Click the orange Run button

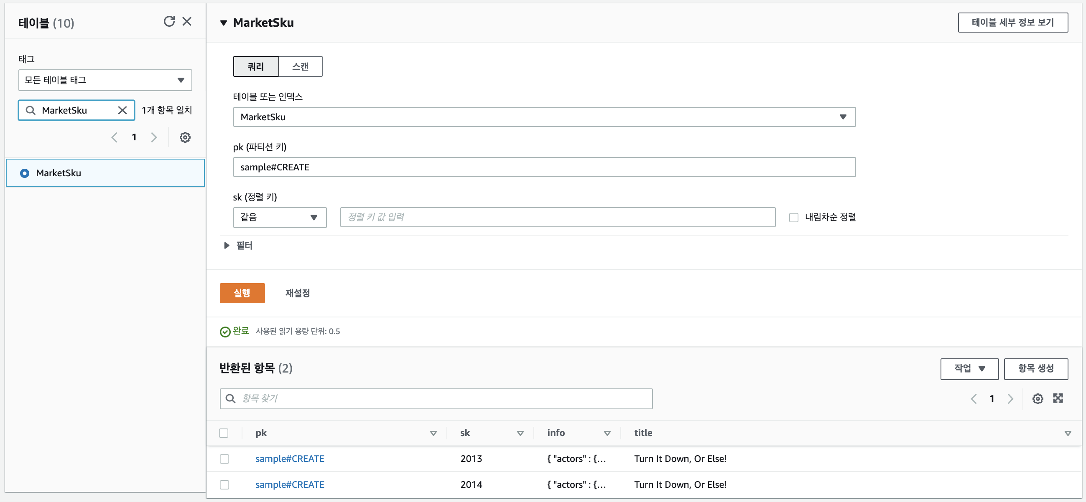[242, 293]
